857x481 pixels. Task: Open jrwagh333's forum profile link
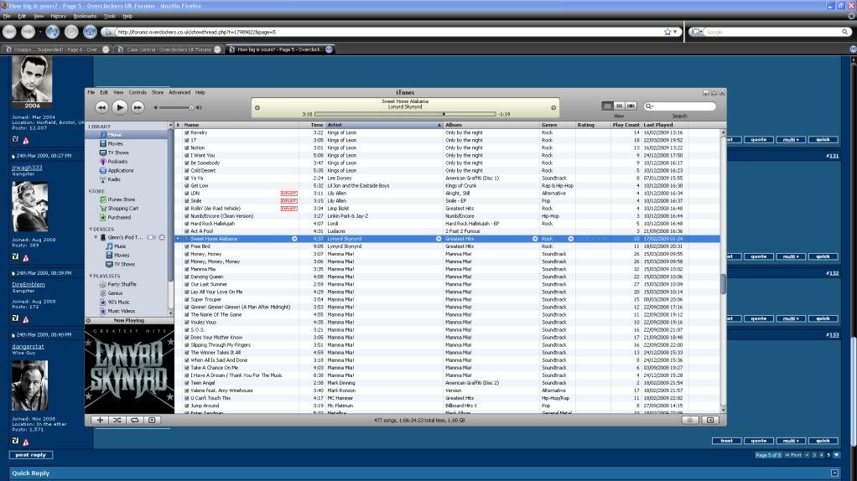pyautogui.click(x=27, y=168)
